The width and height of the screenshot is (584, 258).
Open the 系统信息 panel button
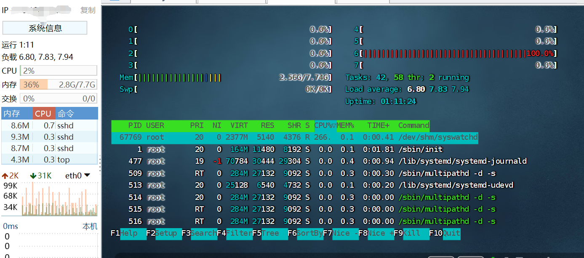pos(45,28)
